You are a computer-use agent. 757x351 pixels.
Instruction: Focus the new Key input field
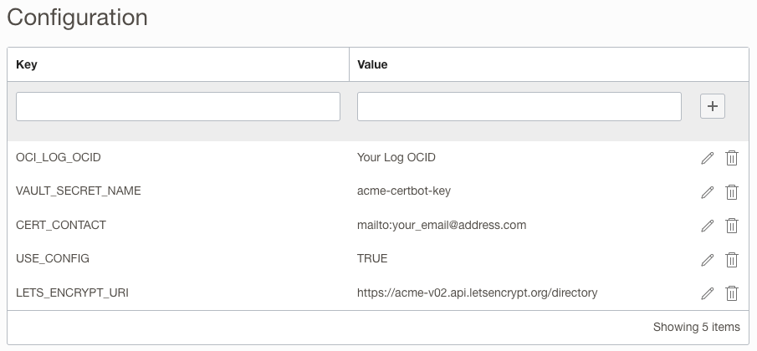click(178, 106)
